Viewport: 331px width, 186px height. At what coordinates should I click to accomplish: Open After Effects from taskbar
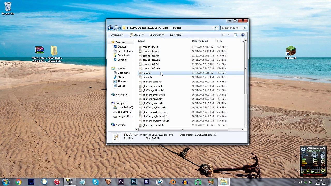pos(121,182)
